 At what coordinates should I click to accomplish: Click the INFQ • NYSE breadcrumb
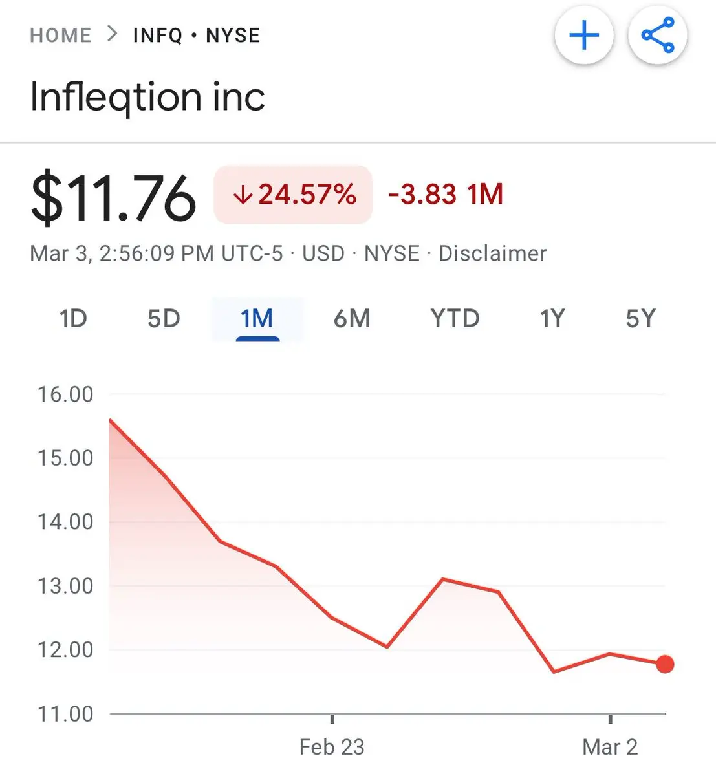tap(197, 35)
